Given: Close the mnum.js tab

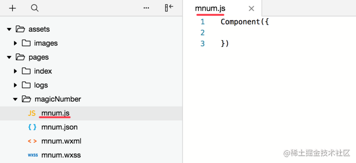Looking at the screenshot, I should pyautogui.click(x=251, y=8).
